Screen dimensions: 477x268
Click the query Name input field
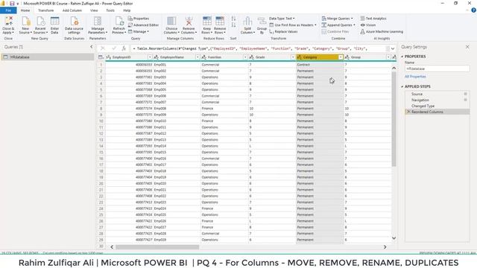(437, 68)
